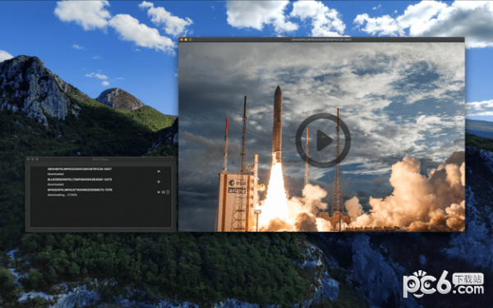Select the ARIANE file title in list

pos(79,169)
